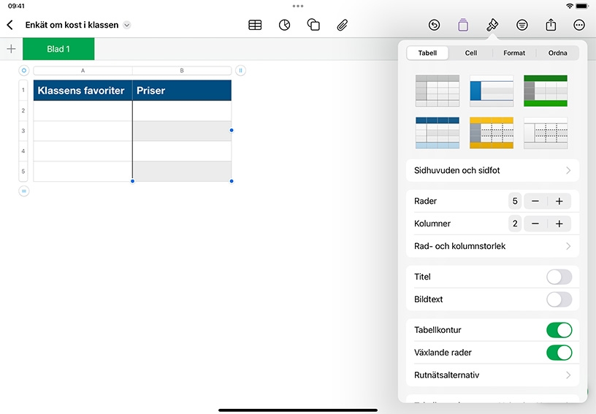Select column A header
The image size is (596, 414).
point(83,71)
